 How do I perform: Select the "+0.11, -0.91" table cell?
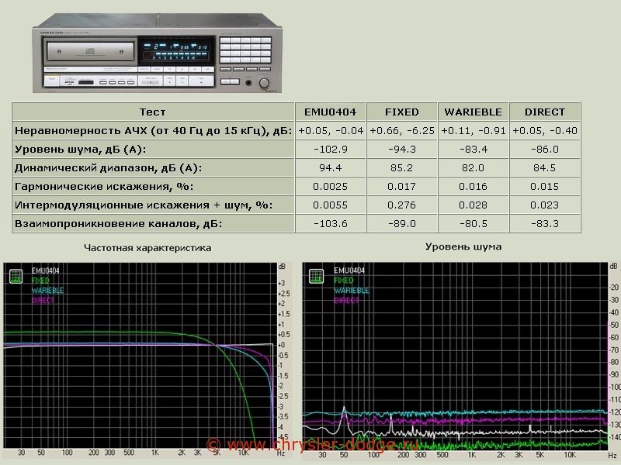coord(474,130)
